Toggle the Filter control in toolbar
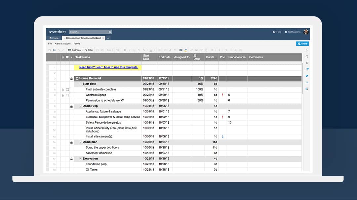 (x=89, y=50)
